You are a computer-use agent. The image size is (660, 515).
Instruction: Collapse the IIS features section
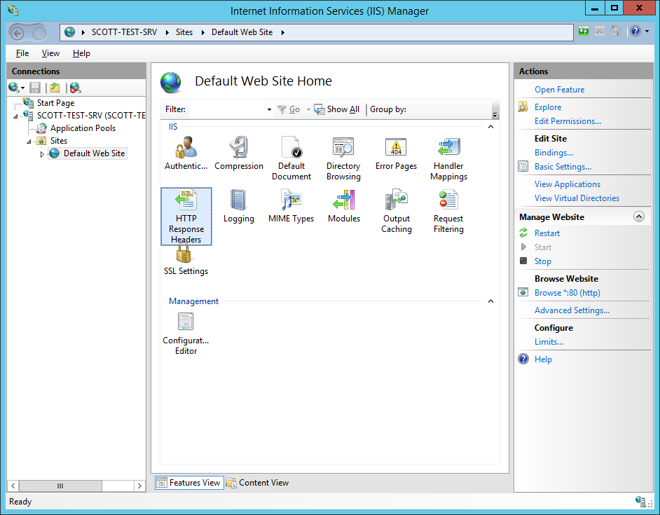click(490, 126)
